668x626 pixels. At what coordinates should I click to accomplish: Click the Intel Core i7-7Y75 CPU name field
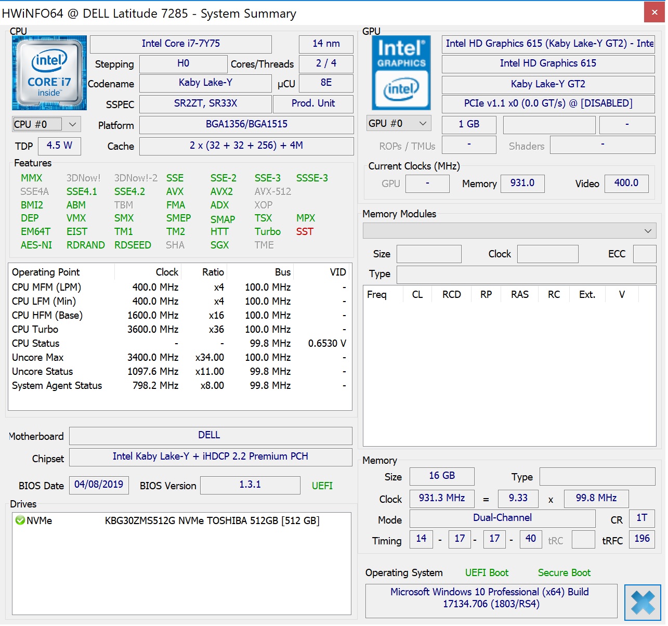181,44
